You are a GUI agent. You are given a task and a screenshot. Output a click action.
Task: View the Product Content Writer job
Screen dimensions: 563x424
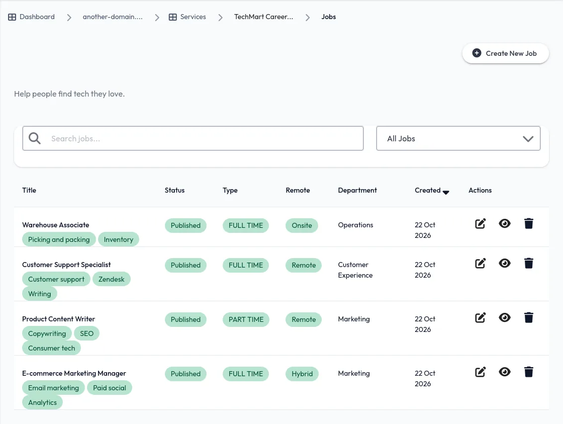505,318
